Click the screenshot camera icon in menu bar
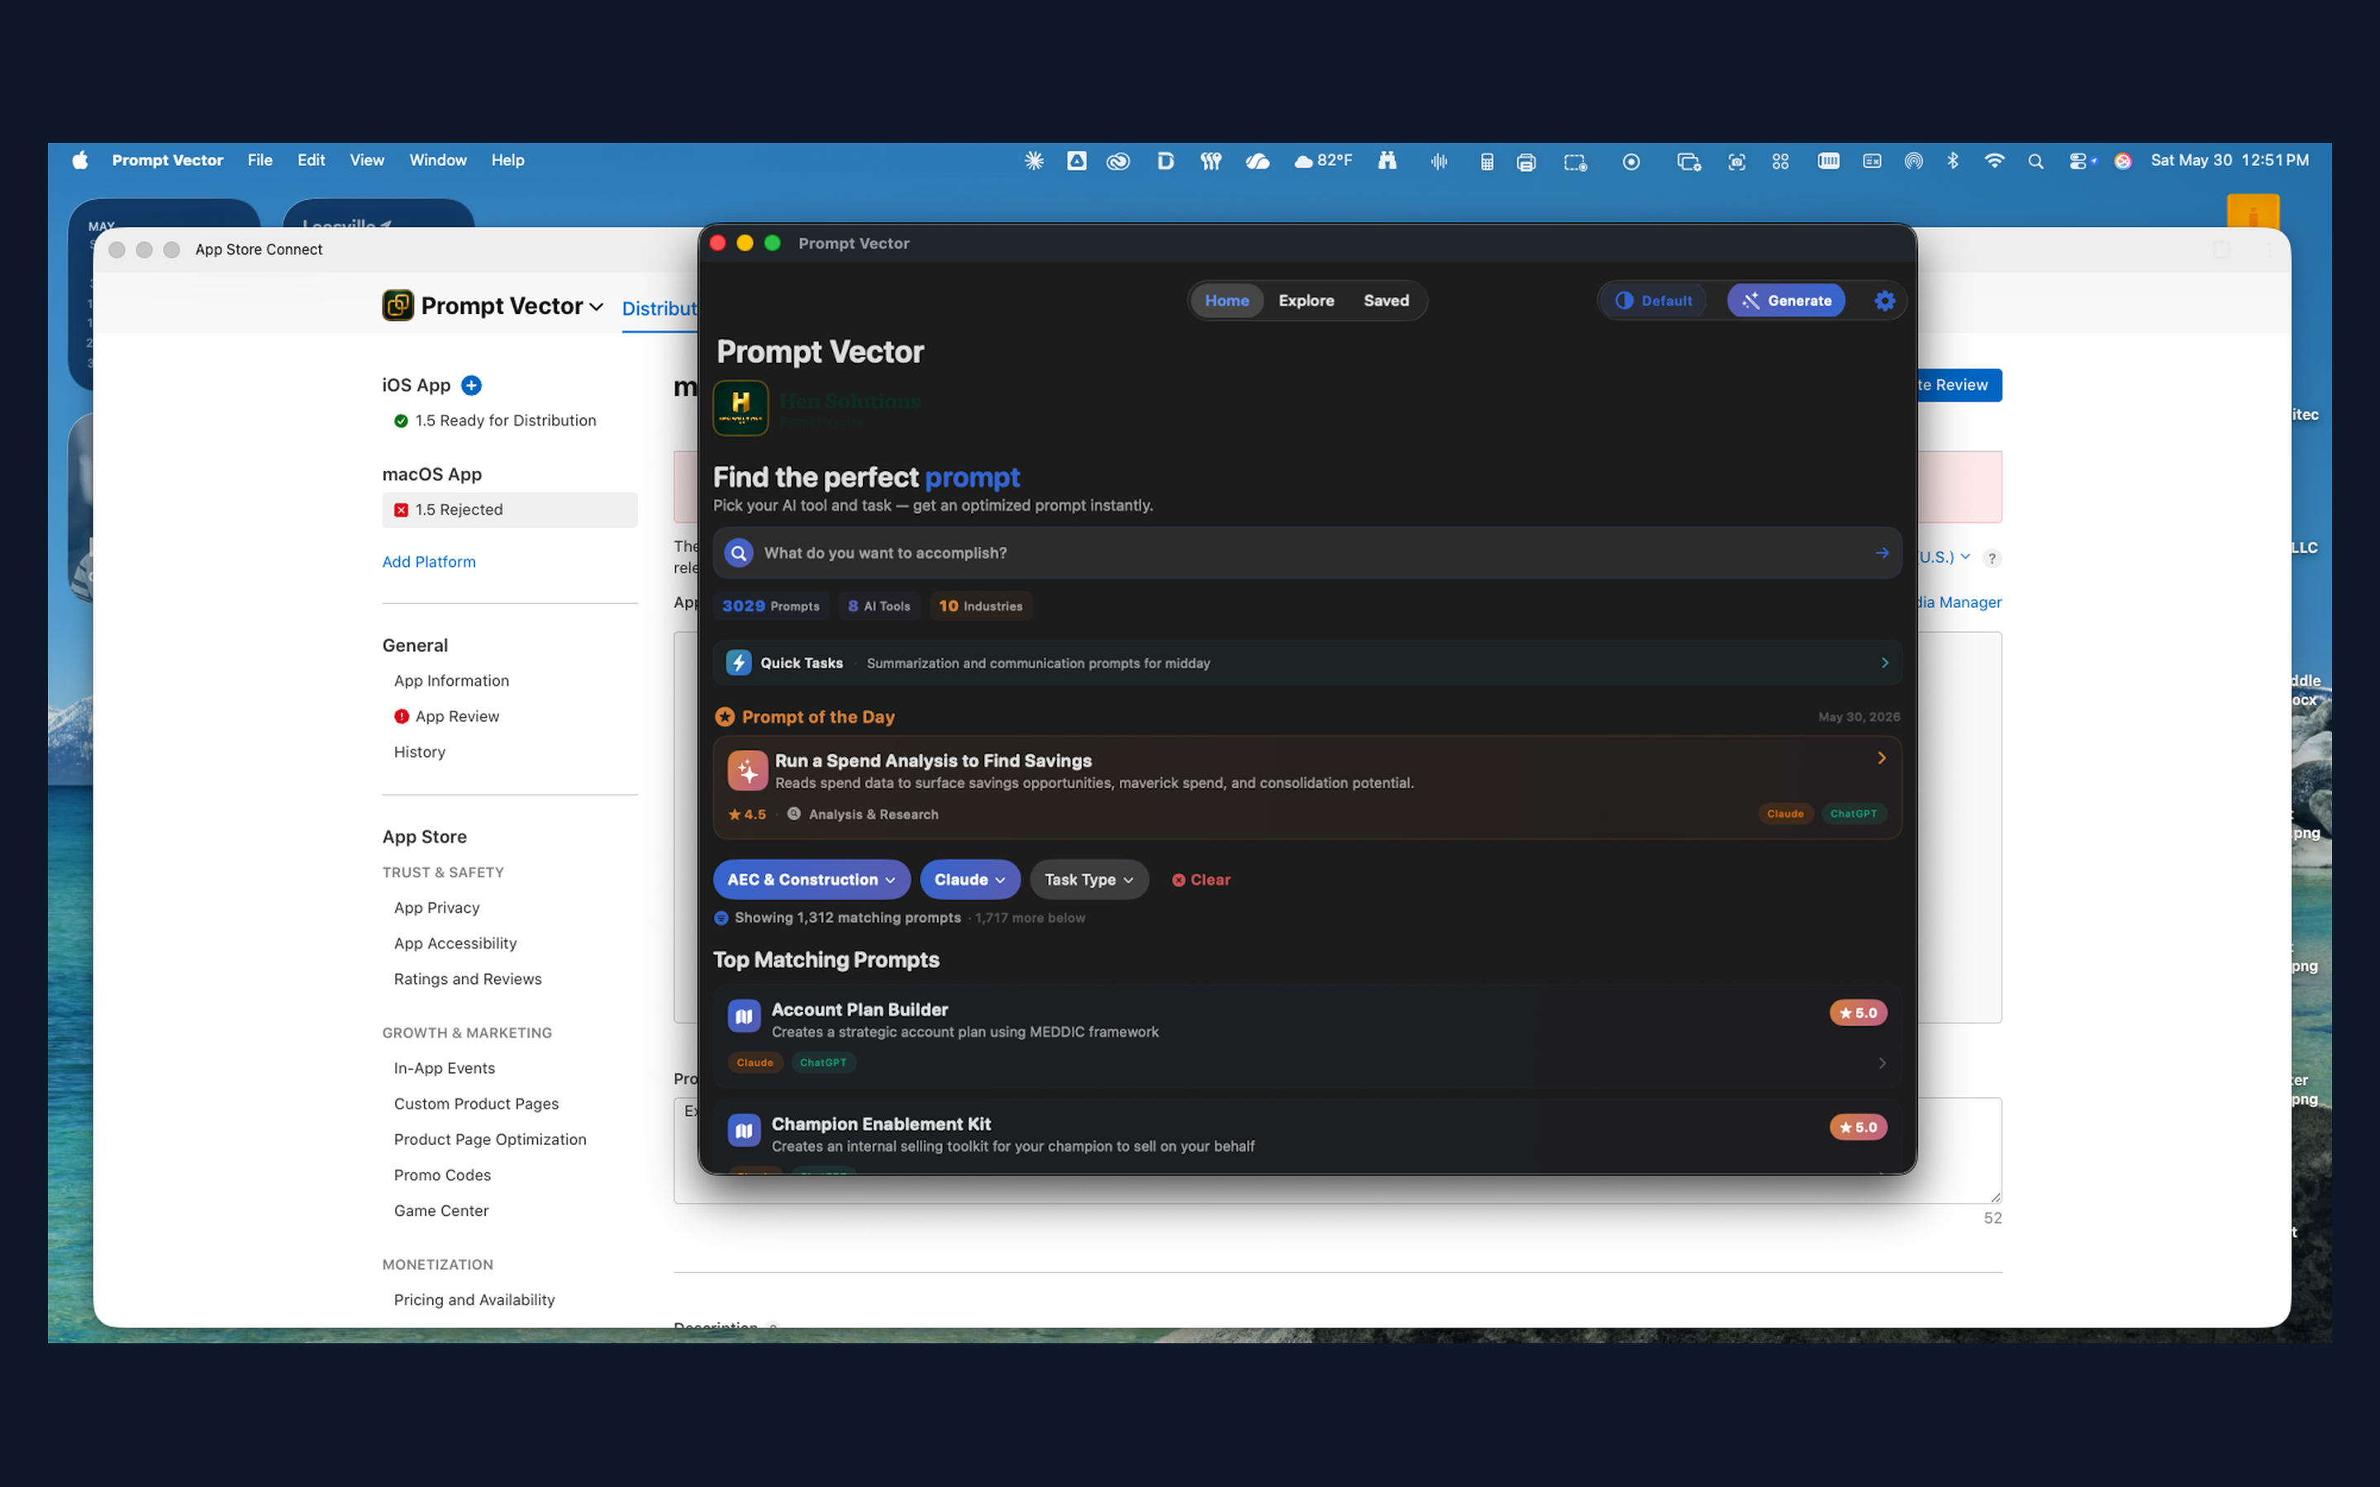The image size is (2380, 1487). [1737, 161]
